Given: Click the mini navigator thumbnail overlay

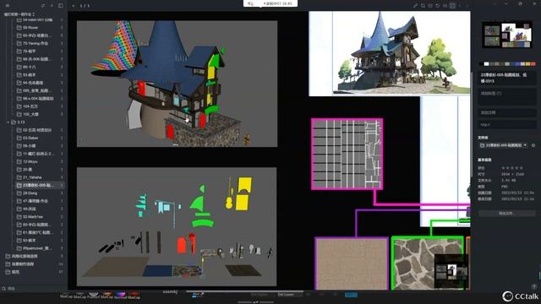Looking at the screenshot, I should point(451,272).
